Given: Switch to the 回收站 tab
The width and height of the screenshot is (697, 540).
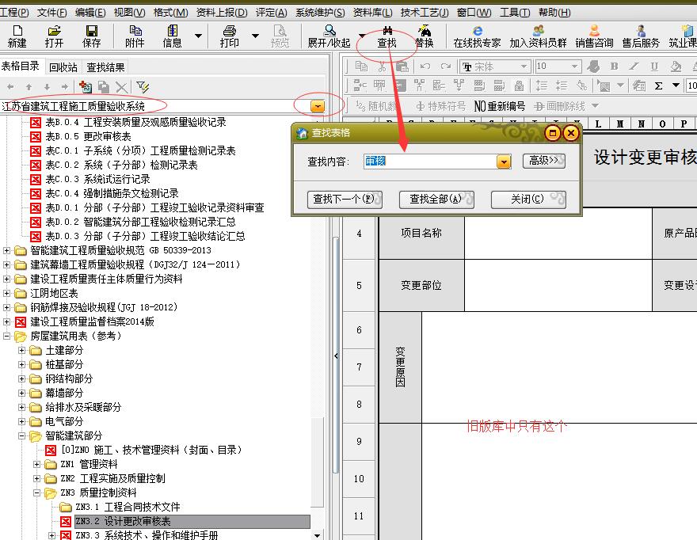Looking at the screenshot, I should tap(63, 67).
